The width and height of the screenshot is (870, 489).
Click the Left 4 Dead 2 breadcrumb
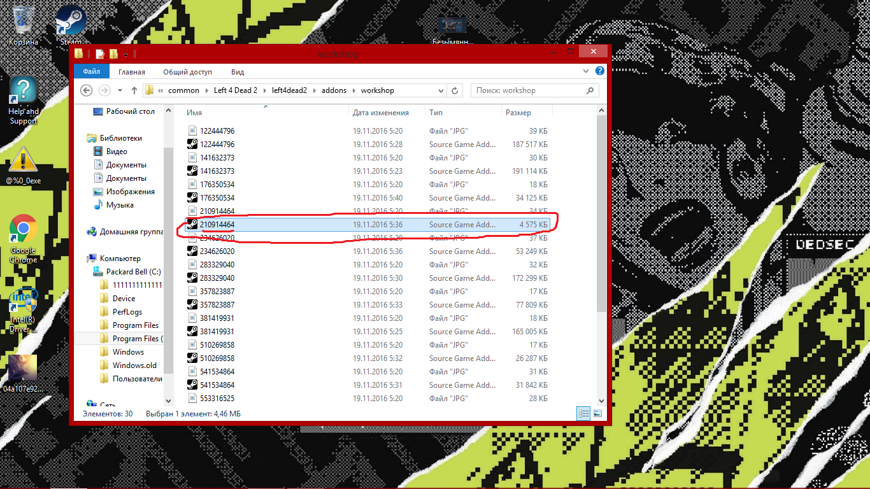(x=236, y=90)
